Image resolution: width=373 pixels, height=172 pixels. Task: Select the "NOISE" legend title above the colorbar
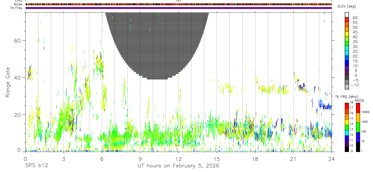click(360, 100)
